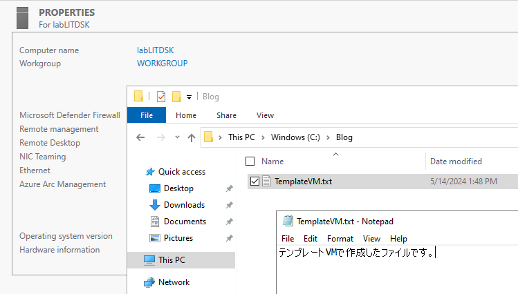Click the pin icon beside Pictures
The height and width of the screenshot is (294, 518).
click(230, 238)
